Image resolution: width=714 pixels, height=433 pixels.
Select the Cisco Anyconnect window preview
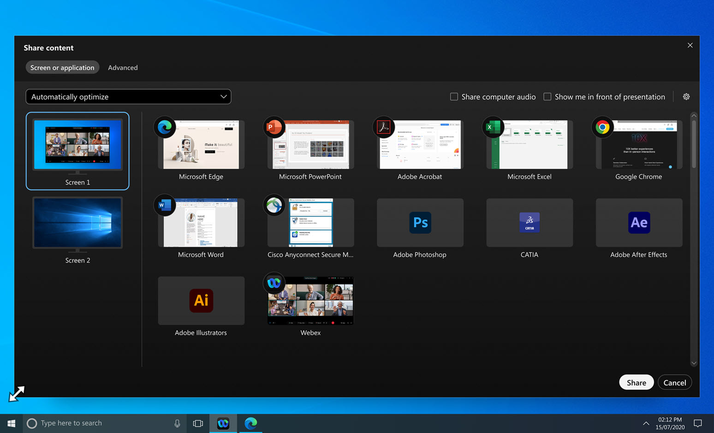click(x=311, y=223)
